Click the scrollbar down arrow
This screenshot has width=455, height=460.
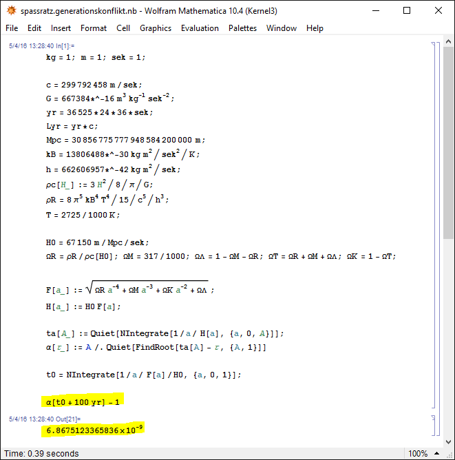(448, 442)
